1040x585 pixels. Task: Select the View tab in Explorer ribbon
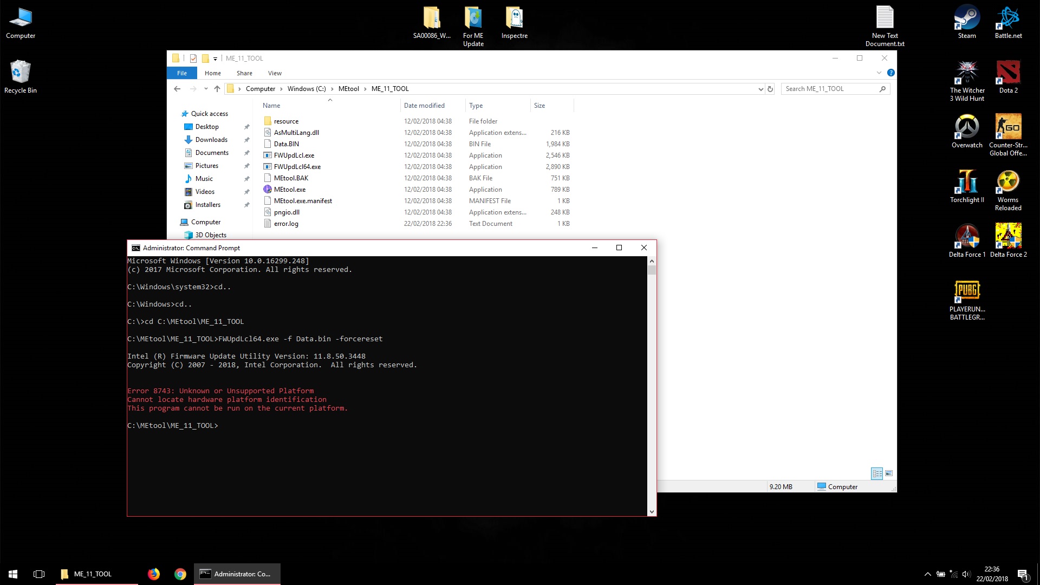274,73
